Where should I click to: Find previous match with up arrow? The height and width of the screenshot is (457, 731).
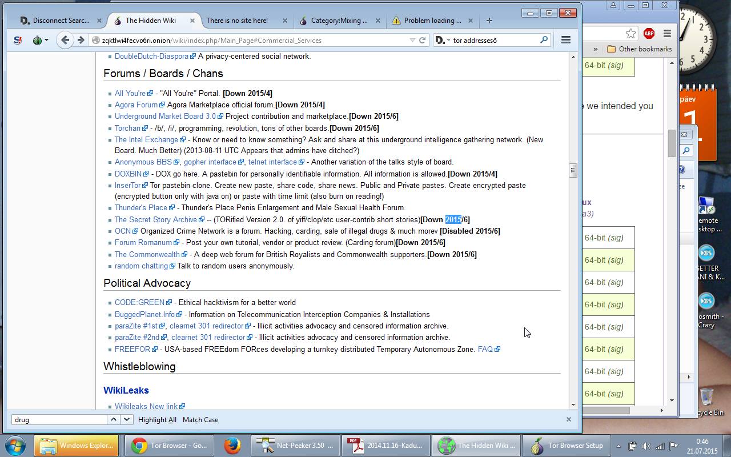point(114,420)
